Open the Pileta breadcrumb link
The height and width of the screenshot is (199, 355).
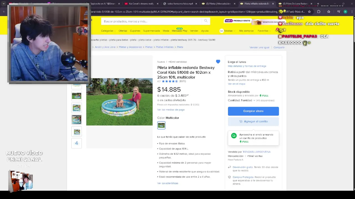click(x=180, y=47)
